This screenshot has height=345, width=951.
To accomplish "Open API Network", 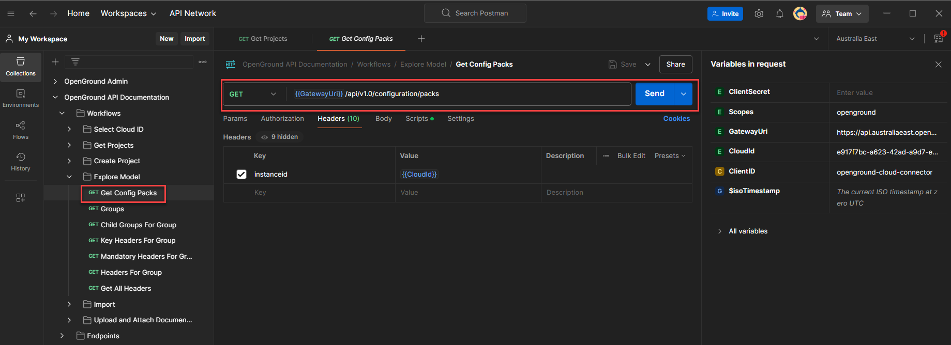I will click(x=193, y=13).
